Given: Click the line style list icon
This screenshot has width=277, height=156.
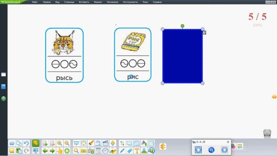Looking at the screenshot, I should click(240, 146).
